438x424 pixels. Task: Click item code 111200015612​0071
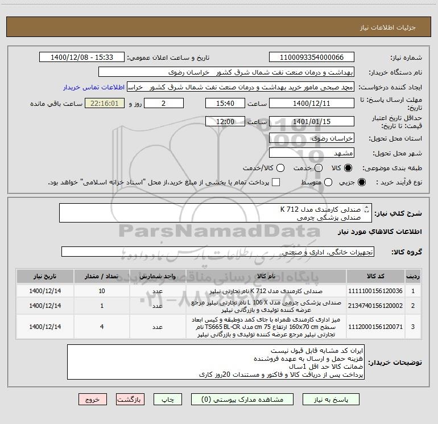click(375, 327)
